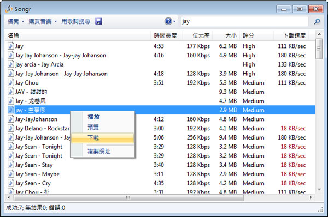Click file icon of Jay Delano - Rockstar row
Image resolution: width=328 pixels, height=217 pixels.
click(11, 128)
